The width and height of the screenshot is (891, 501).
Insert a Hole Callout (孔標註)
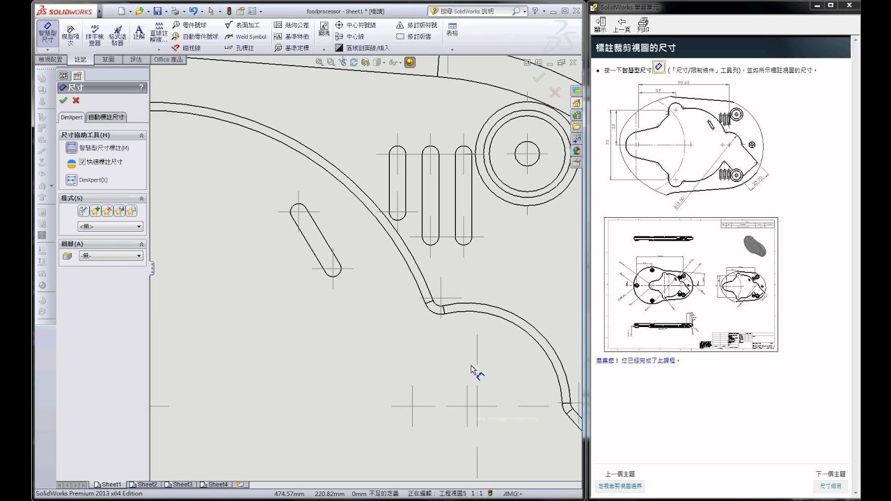coord(239,48)
